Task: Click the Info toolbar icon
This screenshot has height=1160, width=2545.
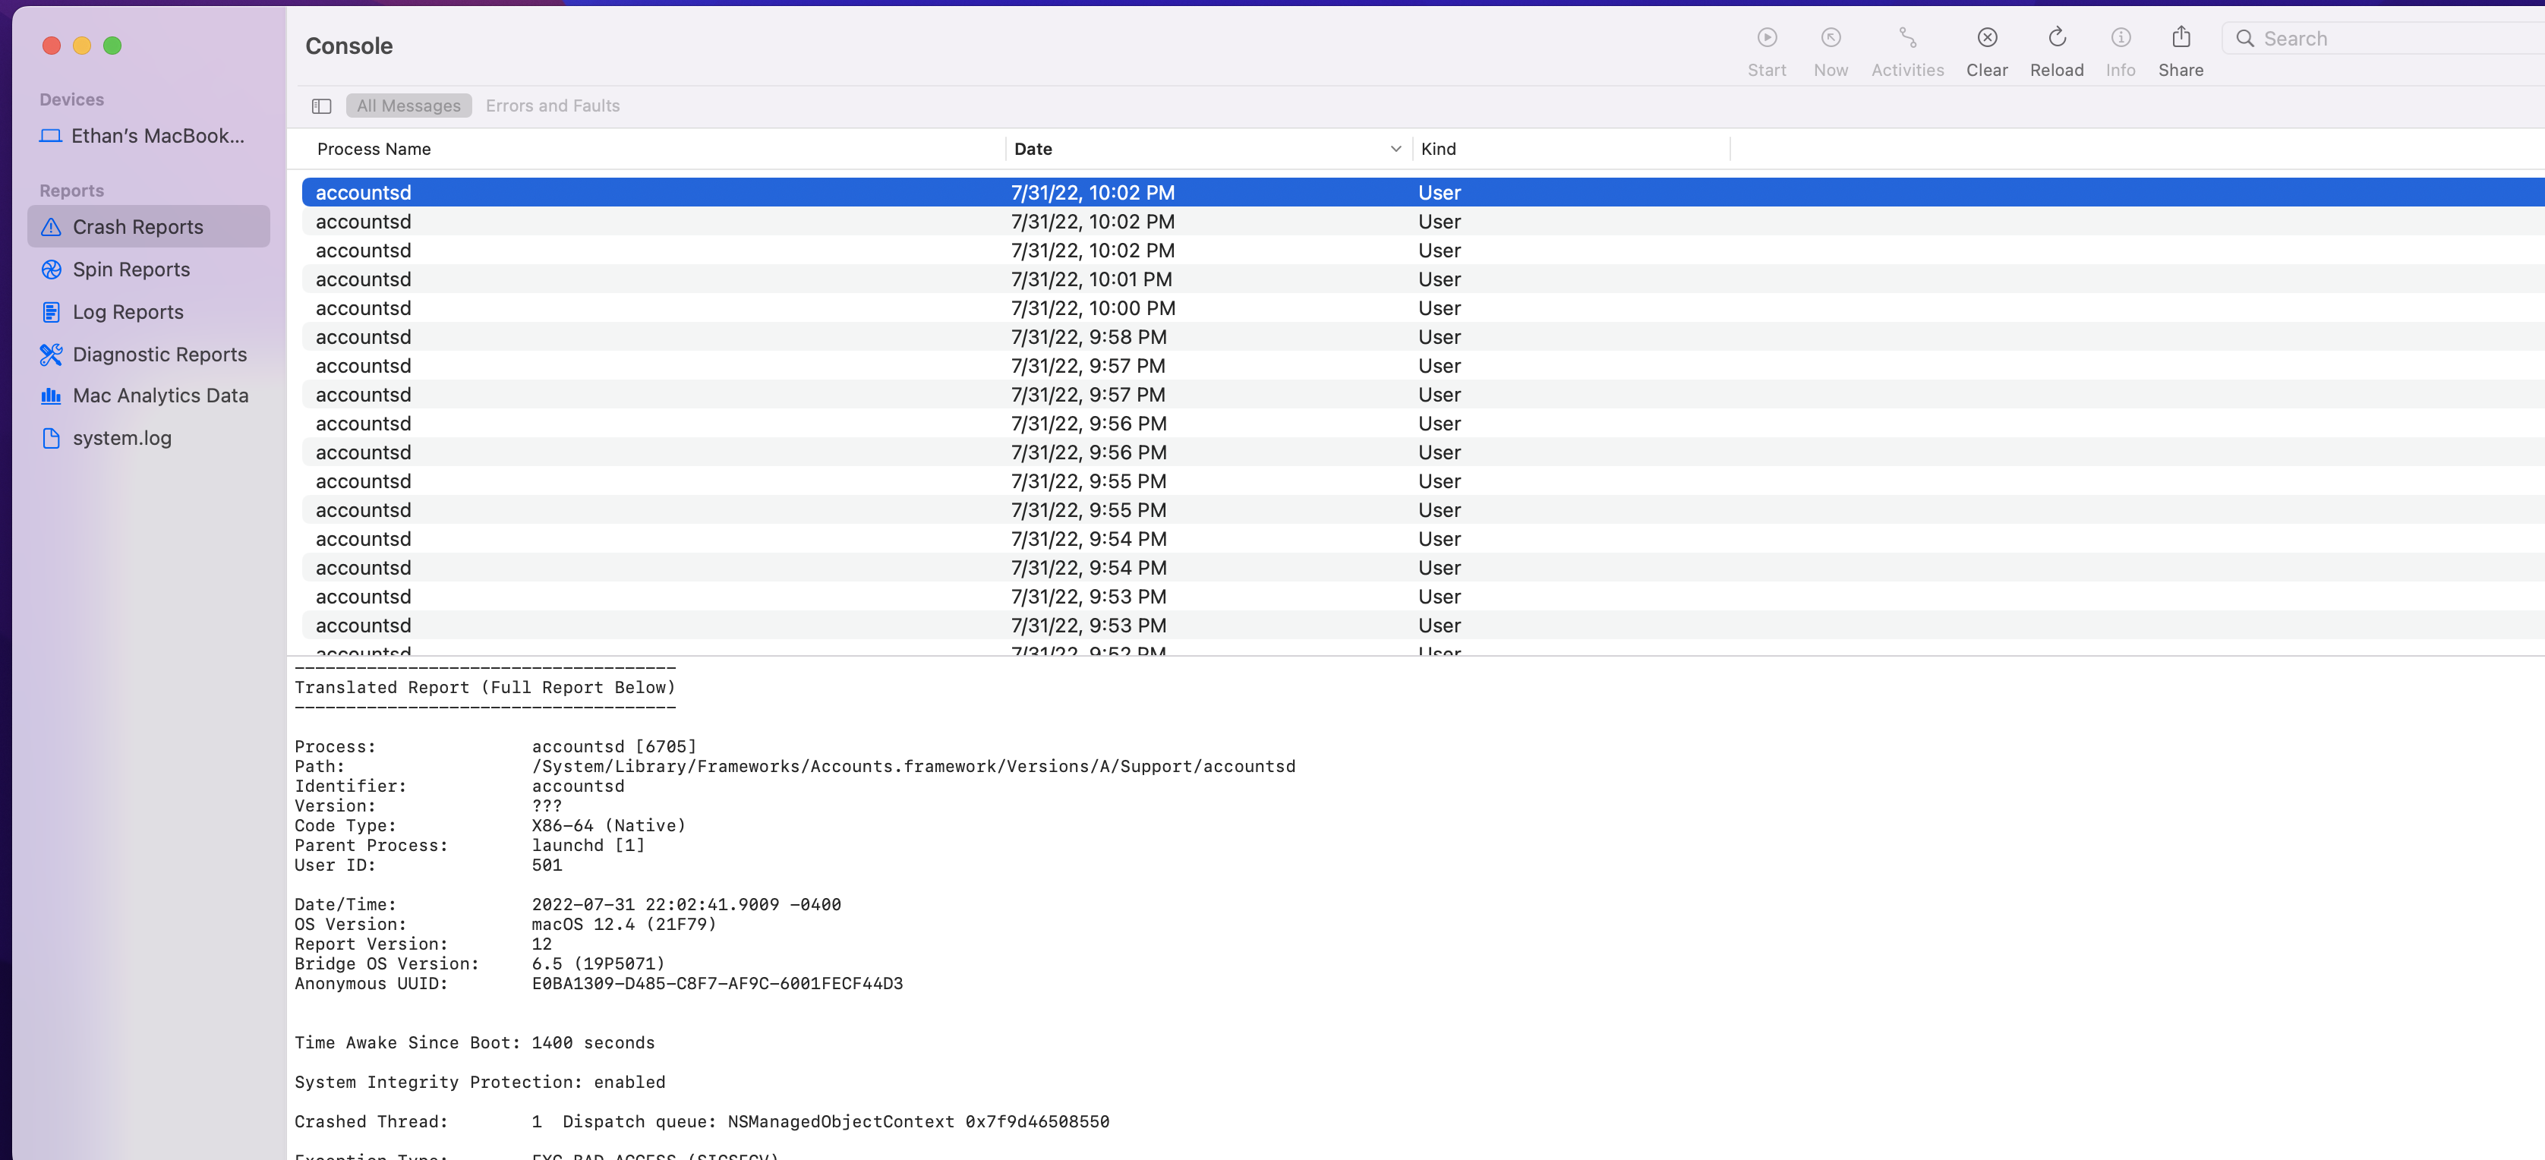Action: point(2120,39)
